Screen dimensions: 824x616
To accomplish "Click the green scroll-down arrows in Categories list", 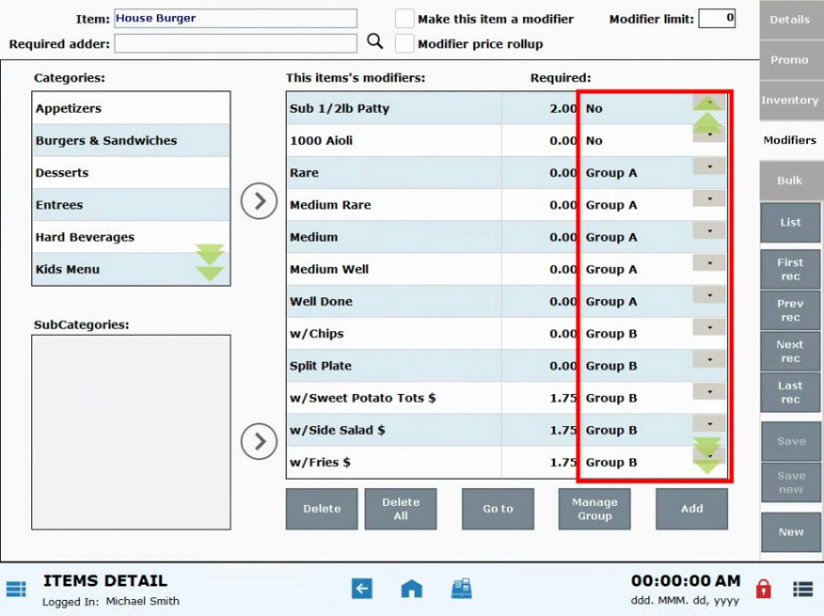I will (x=210, y=262).
